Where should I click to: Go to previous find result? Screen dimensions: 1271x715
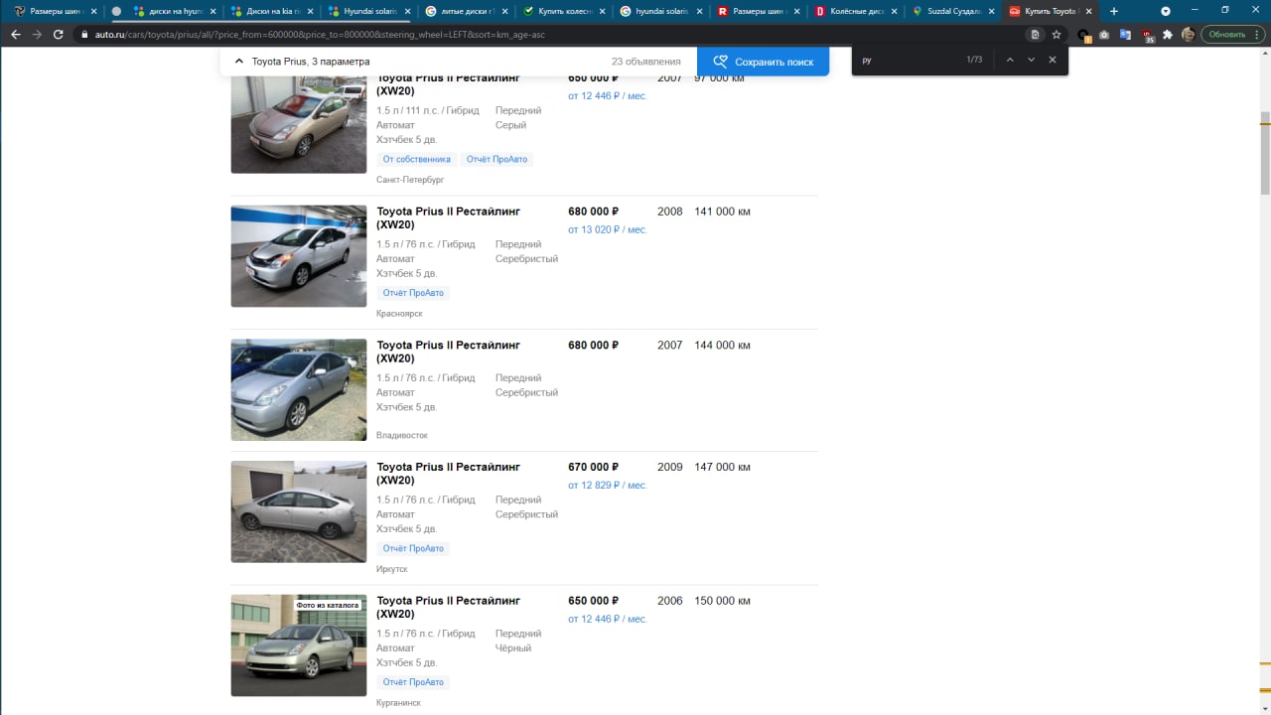coord(1010,60)
